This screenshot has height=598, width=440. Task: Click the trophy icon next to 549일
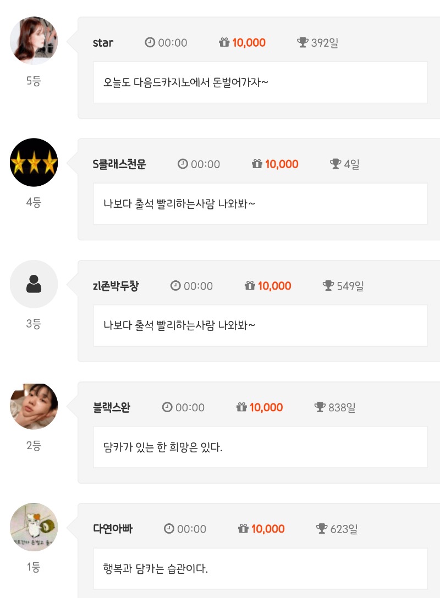click(x=328, y=286)
